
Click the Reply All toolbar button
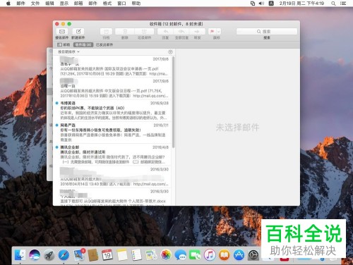coord(181,32)
